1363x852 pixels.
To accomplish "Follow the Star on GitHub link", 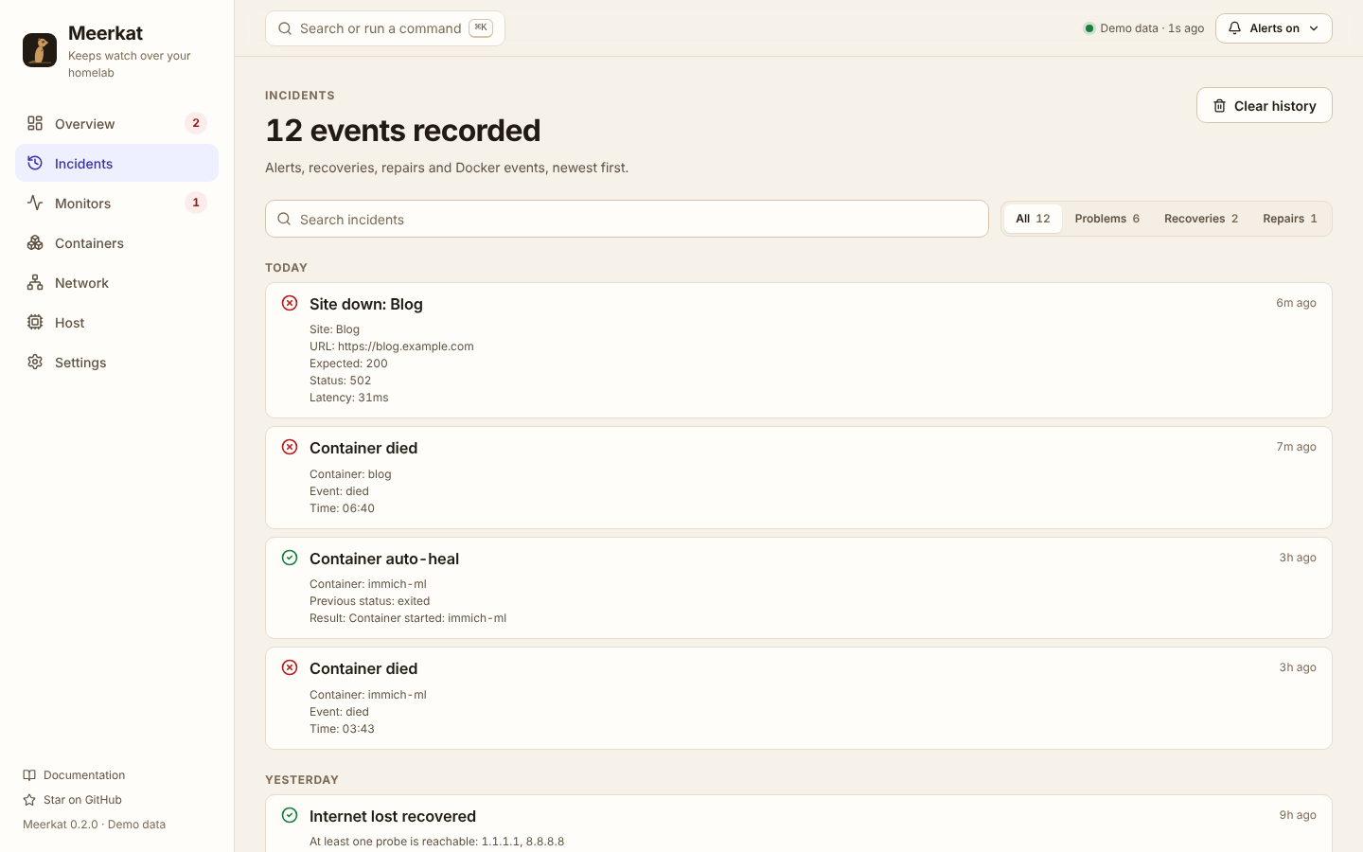I will (72, 799).
